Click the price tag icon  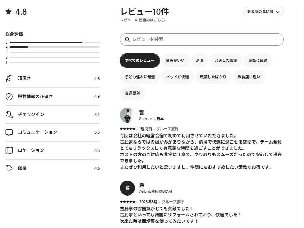tap(9, 168)
